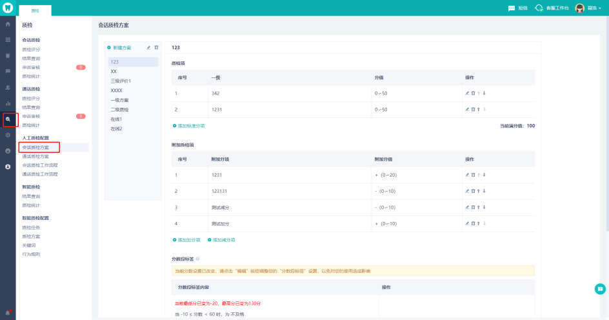Screen dimensions: 609x320
Task: Open 关键词 under 智能质检配置
Action: [29, 245]
